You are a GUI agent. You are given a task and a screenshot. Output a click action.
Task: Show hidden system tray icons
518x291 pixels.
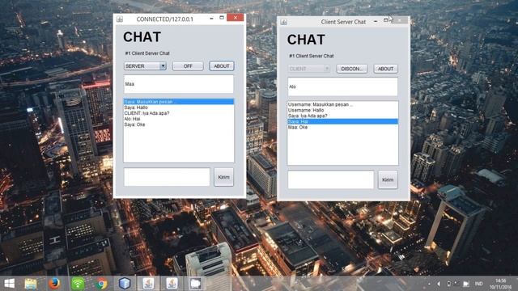[x=429, y=284]
